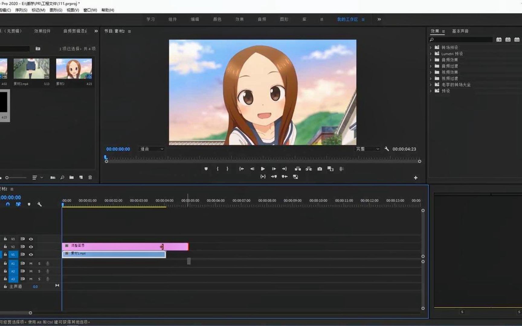The width and height of the screenshot is (522, 326).
Task: Click the Program monitor timecode 00:00:00:00
Action: pyautogui.click(x=118, y=149)
